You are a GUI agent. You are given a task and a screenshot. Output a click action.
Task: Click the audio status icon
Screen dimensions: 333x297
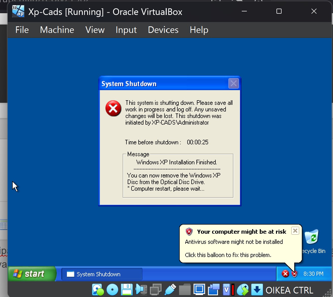[141, 290]
